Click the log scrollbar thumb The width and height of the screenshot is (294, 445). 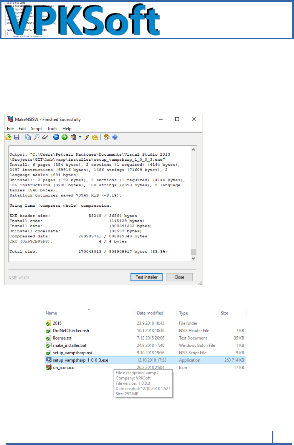click(193, 252)
